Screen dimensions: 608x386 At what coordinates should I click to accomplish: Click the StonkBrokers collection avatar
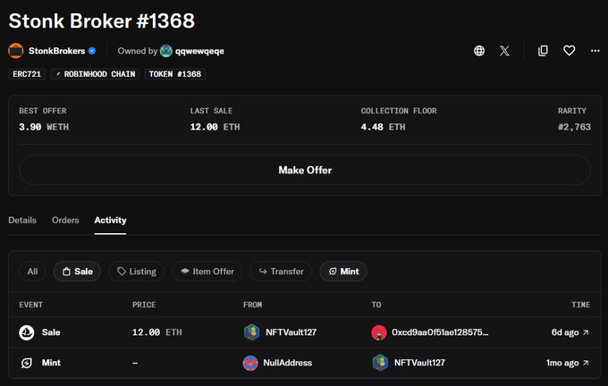click(16, 51)
